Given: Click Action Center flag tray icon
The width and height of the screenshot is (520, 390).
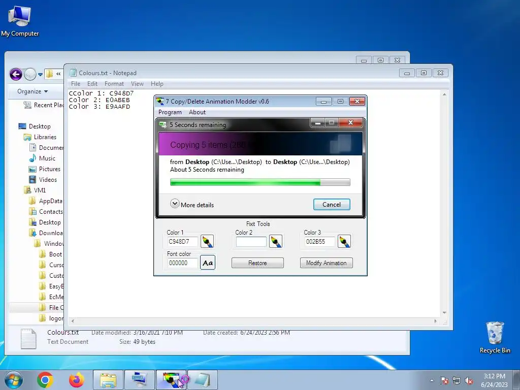Looking at the screenshot, I should click(x=444, y=380).
